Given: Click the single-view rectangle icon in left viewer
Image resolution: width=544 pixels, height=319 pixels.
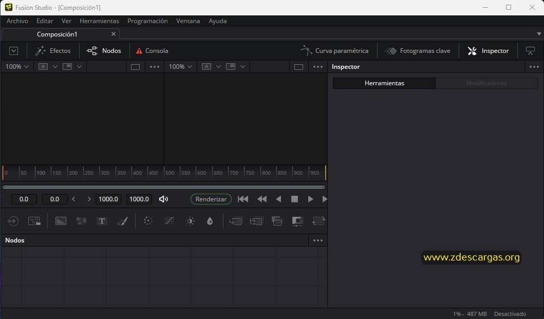Looking at the screenshot, I should pyautogui.click(x=135, y=67).
